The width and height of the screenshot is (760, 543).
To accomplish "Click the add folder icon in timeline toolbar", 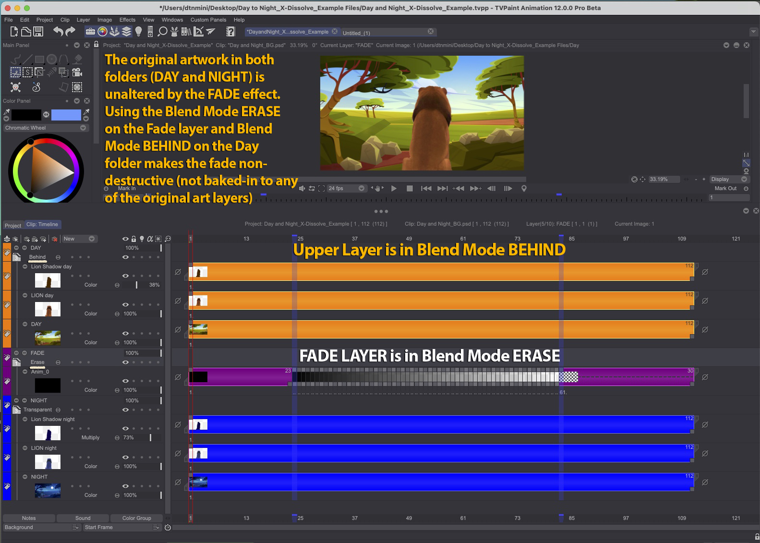I will pyautogui.click(x=35, y=239).
